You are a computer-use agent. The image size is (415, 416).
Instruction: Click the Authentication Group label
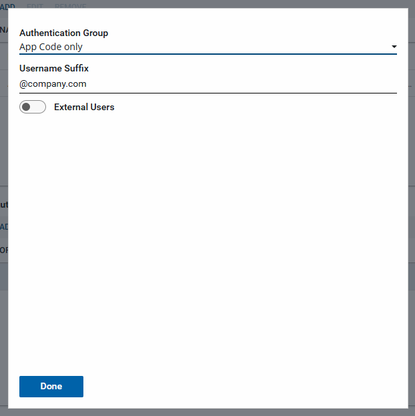click(x=63, y=33)
